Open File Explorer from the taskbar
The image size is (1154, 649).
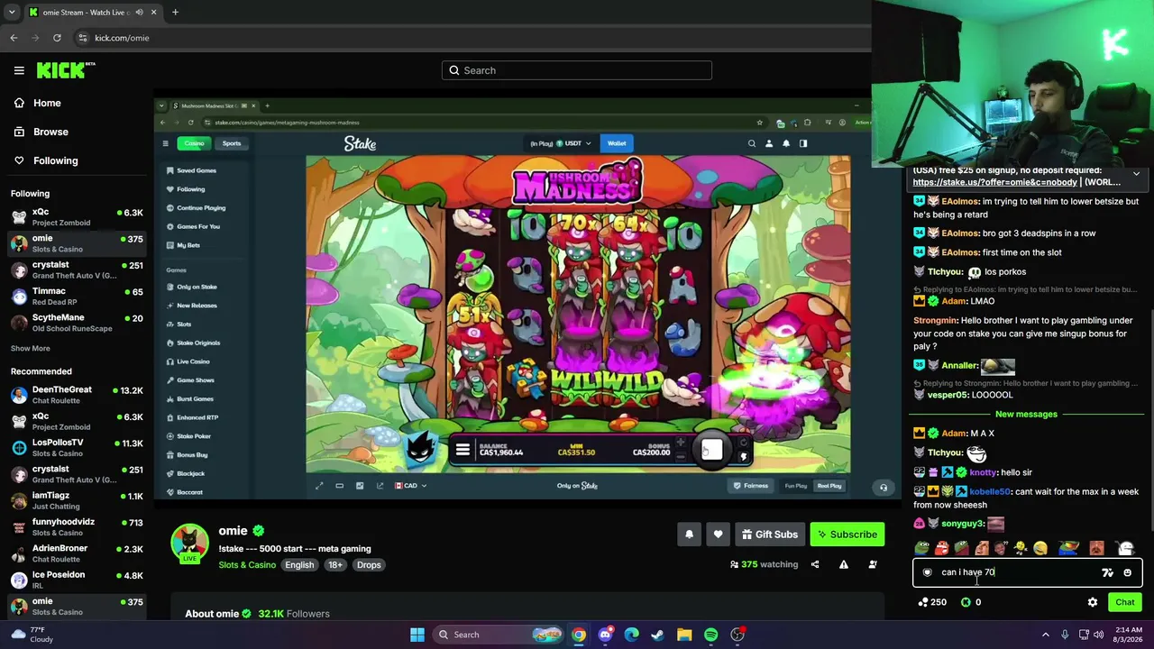[684, 635]
